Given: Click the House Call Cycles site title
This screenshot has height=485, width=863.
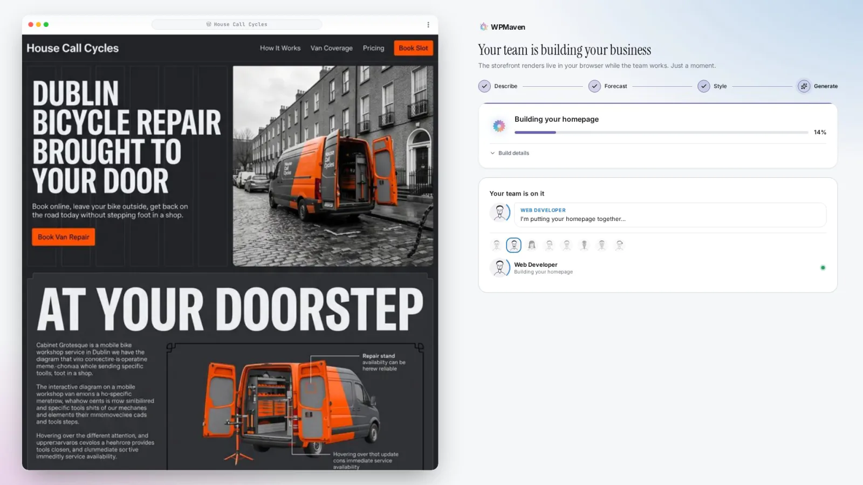Looking at the screenshot, I should (73, 48).
